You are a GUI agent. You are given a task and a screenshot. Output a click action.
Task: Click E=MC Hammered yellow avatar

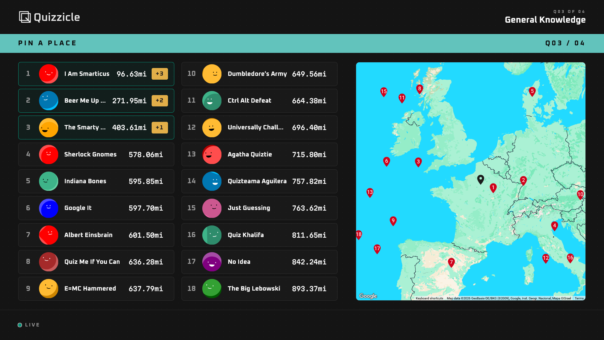coord(48,289)
